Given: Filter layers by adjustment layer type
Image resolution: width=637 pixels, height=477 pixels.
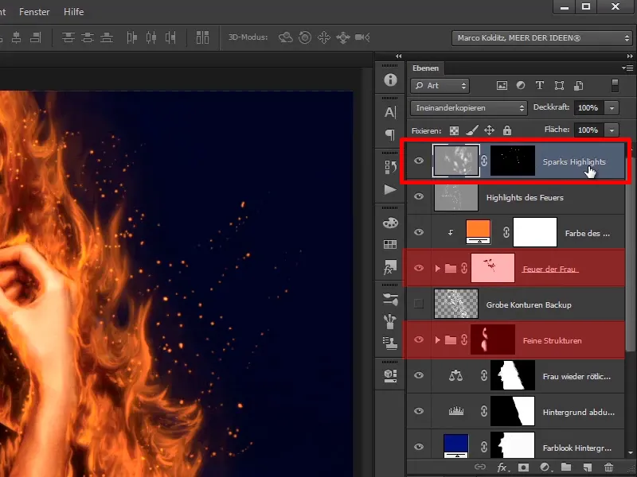Looking at the screenshot, I should 521,85.
